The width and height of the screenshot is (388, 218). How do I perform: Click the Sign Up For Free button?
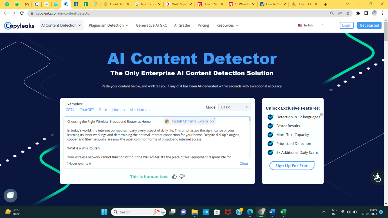[291, 166]
